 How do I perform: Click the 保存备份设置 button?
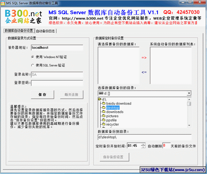click(114, 157)
